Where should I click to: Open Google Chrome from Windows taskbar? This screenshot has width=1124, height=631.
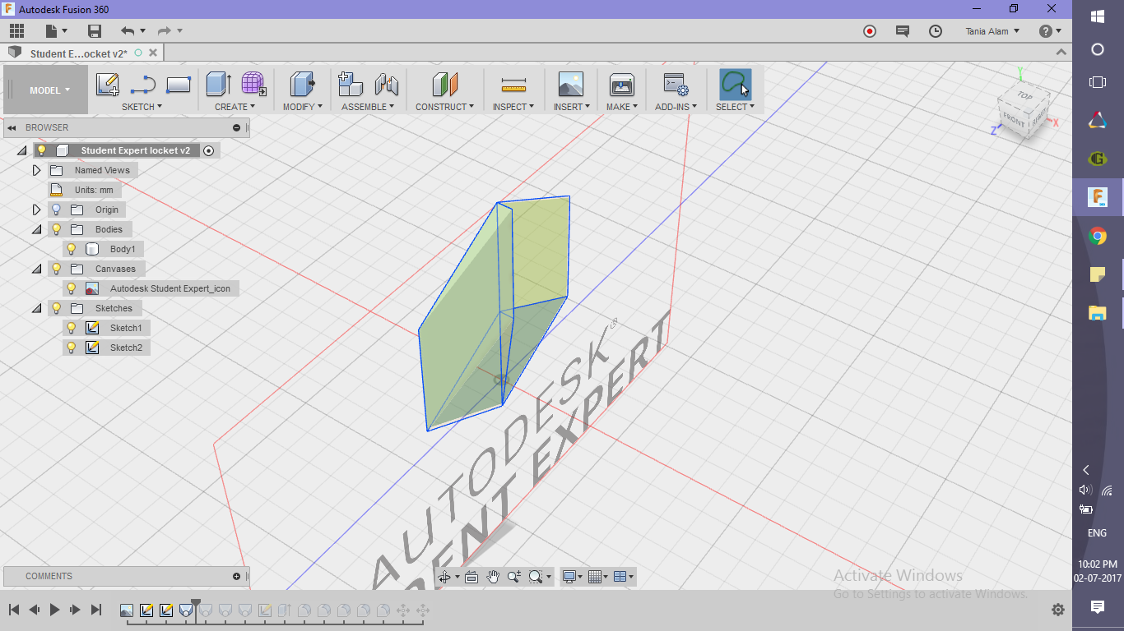click(1097, 237)
